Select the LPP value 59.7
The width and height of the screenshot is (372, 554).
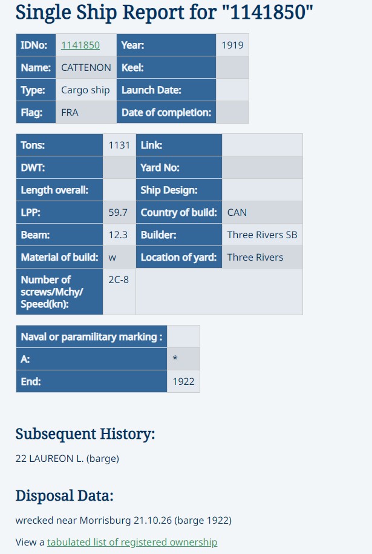tap(119, 212)
